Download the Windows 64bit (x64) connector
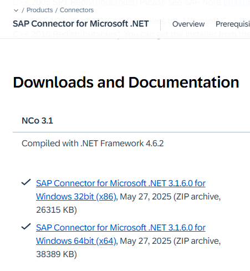Screen dimensions: 250x271 click(121, 234)
